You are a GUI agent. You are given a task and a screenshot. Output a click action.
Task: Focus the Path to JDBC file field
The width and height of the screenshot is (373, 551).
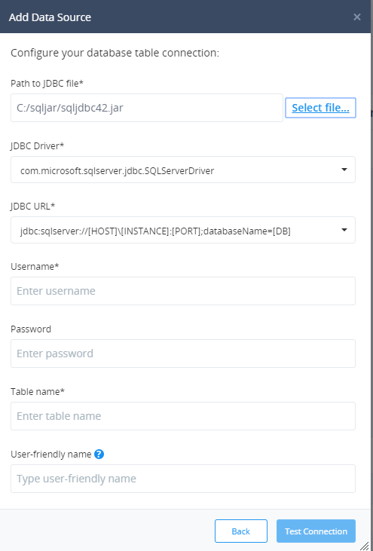(x=147, y=108)
